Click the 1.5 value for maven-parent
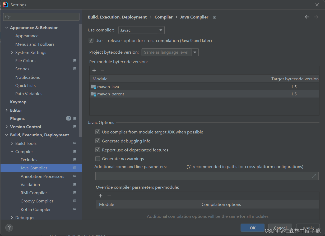This screenshot has width=325, height=236. (294, 94)
